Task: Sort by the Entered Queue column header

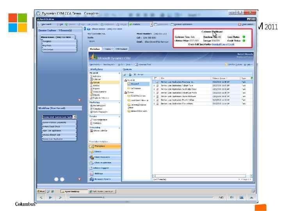Action: coord(226,79)
